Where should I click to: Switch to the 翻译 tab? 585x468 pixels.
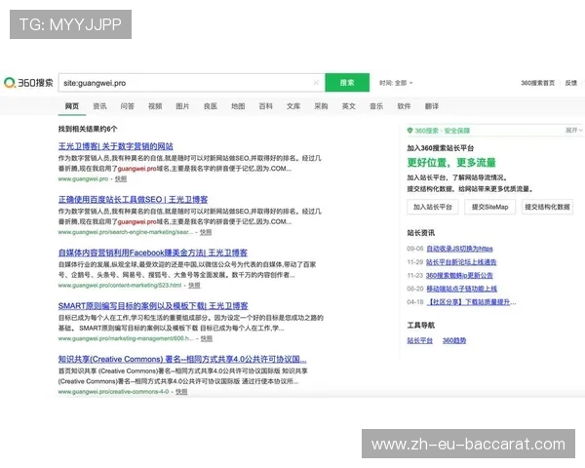pyautogui.click(x=432, y=106)
